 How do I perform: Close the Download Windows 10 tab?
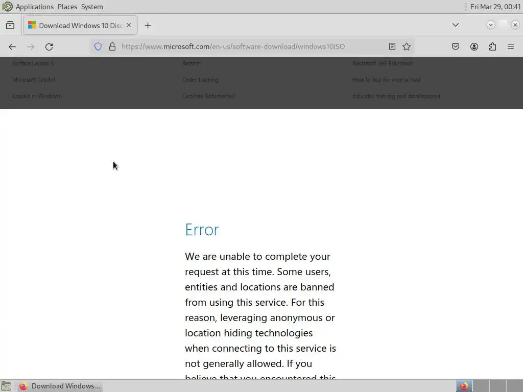[129, 26]
